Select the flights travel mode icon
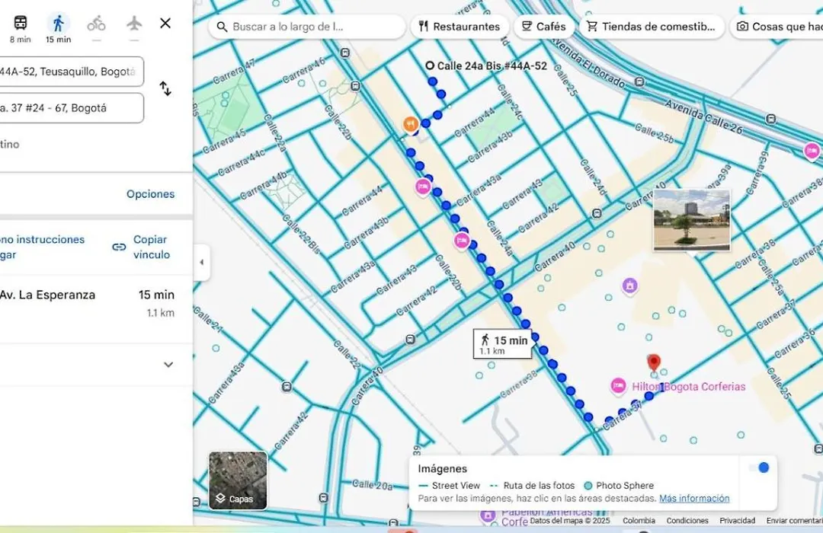 pos(134,23)
